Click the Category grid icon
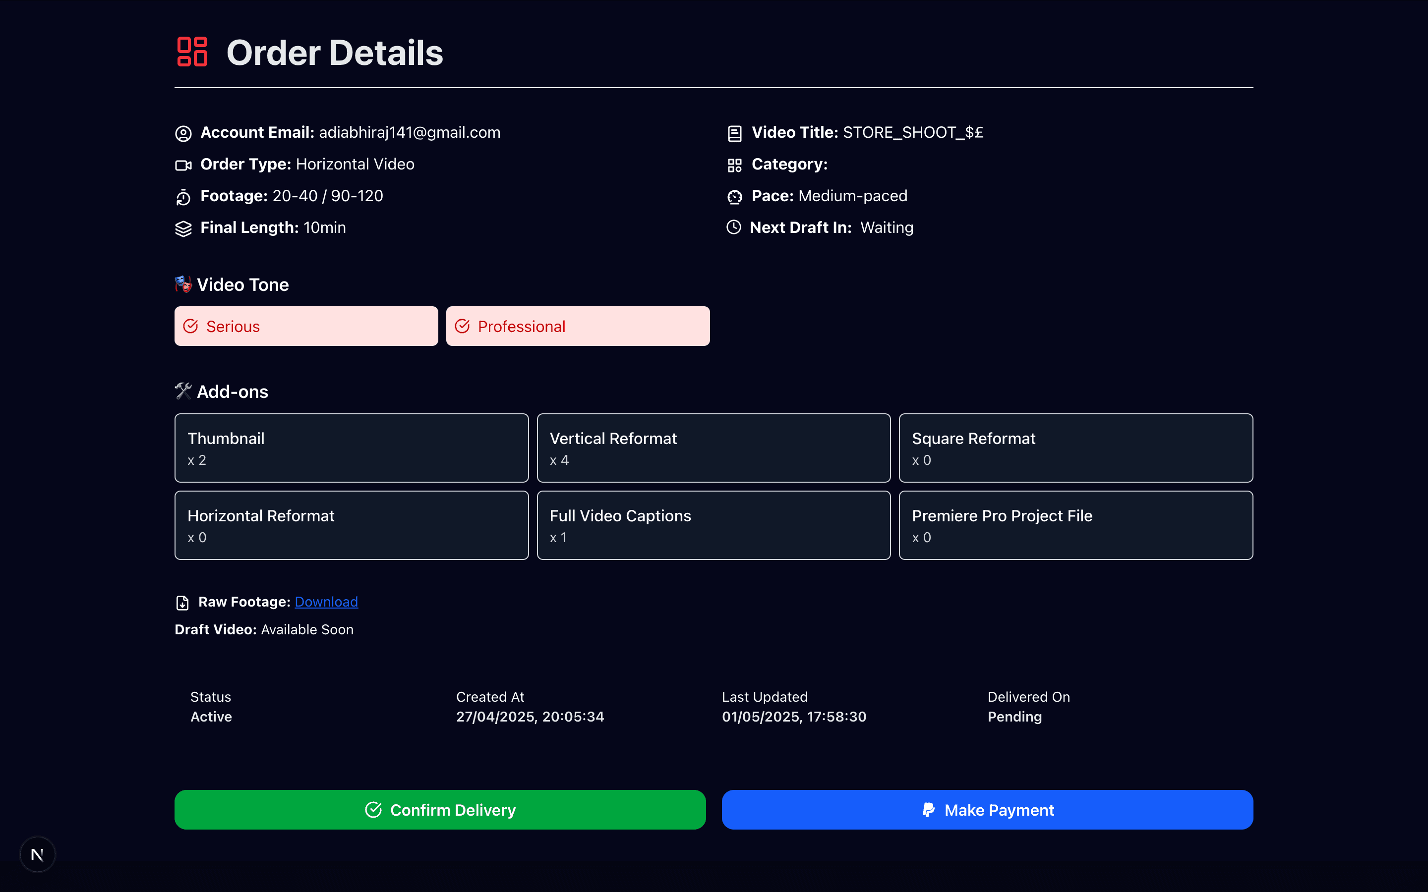This screenshot has height=892, width=1428. tap(735, 165)
